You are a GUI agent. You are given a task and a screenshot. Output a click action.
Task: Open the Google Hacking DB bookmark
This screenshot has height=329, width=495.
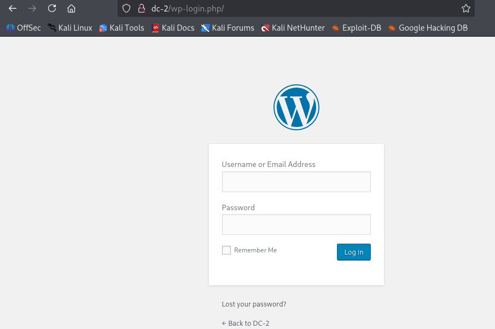[428, 28]
